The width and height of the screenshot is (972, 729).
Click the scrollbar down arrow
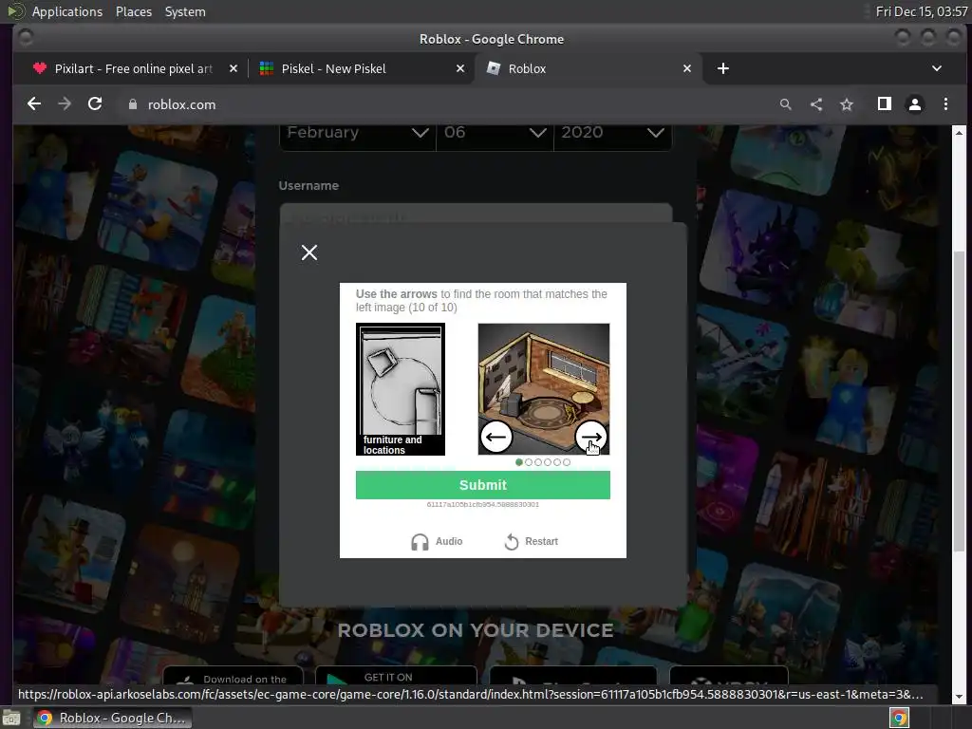point(959,697)
